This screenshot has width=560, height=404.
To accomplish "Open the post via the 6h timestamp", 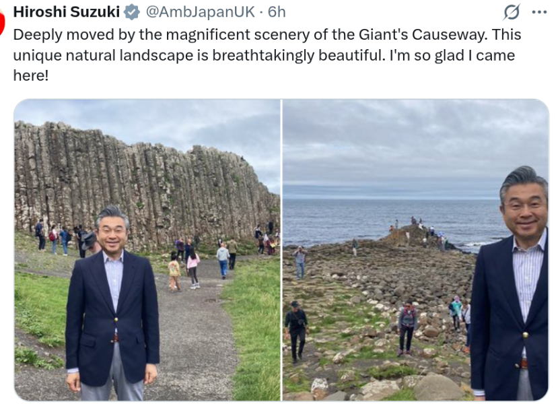I will point(277,12).
